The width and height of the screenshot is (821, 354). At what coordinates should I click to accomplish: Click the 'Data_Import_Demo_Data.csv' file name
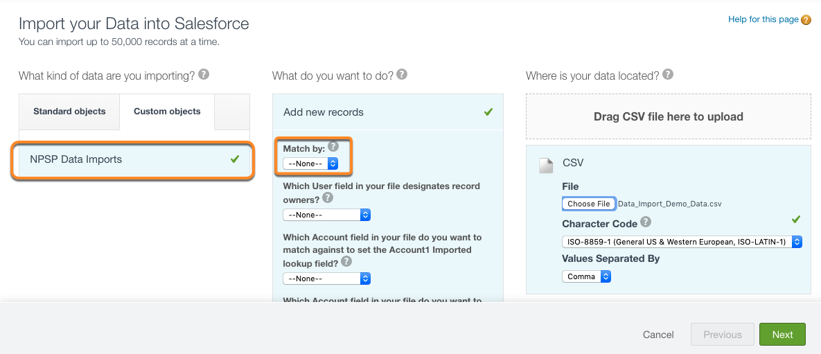pyautogui.click(x=670, y=204)
